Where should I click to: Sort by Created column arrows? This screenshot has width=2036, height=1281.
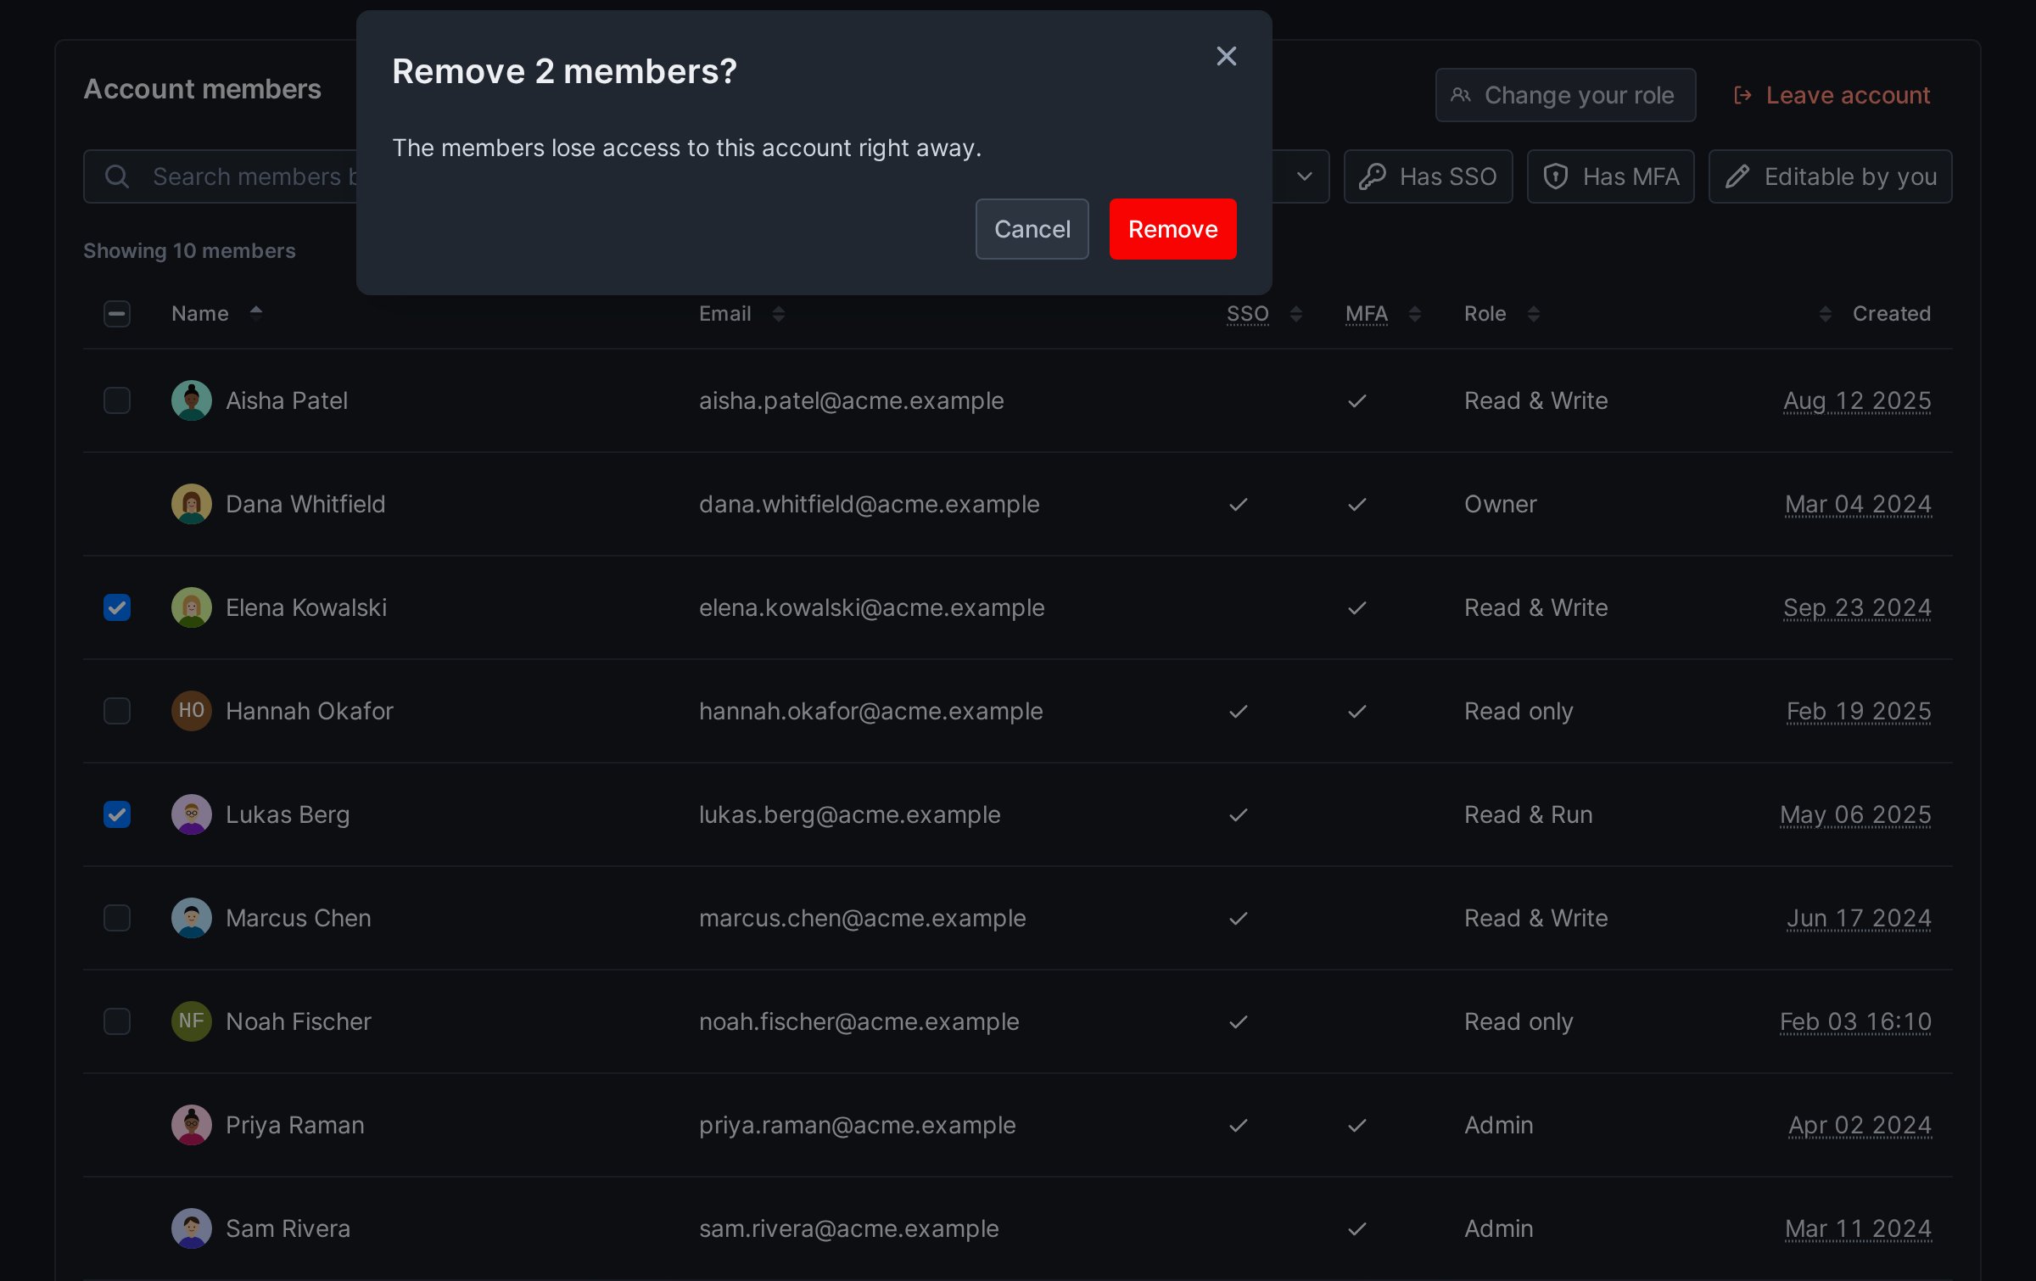coord(1825,314)
